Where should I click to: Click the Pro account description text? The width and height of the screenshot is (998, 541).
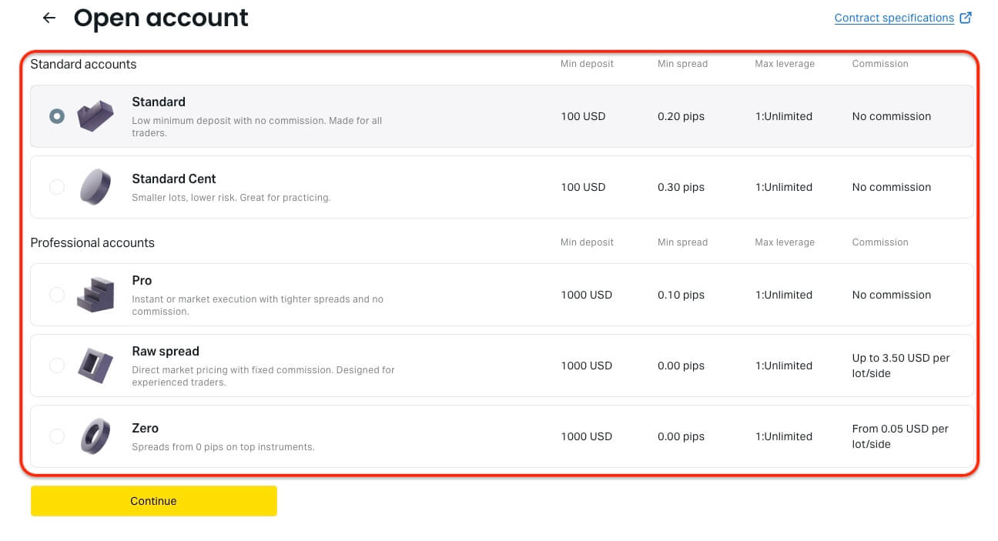point(257,305)
